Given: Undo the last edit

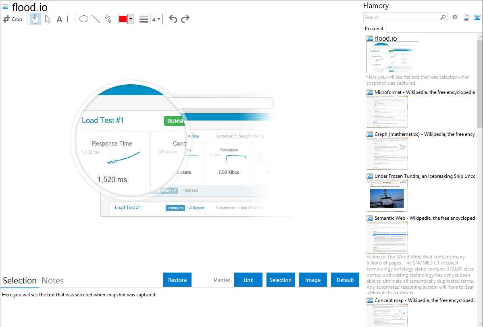Looking at the screenshot, I should coord(173,19).
